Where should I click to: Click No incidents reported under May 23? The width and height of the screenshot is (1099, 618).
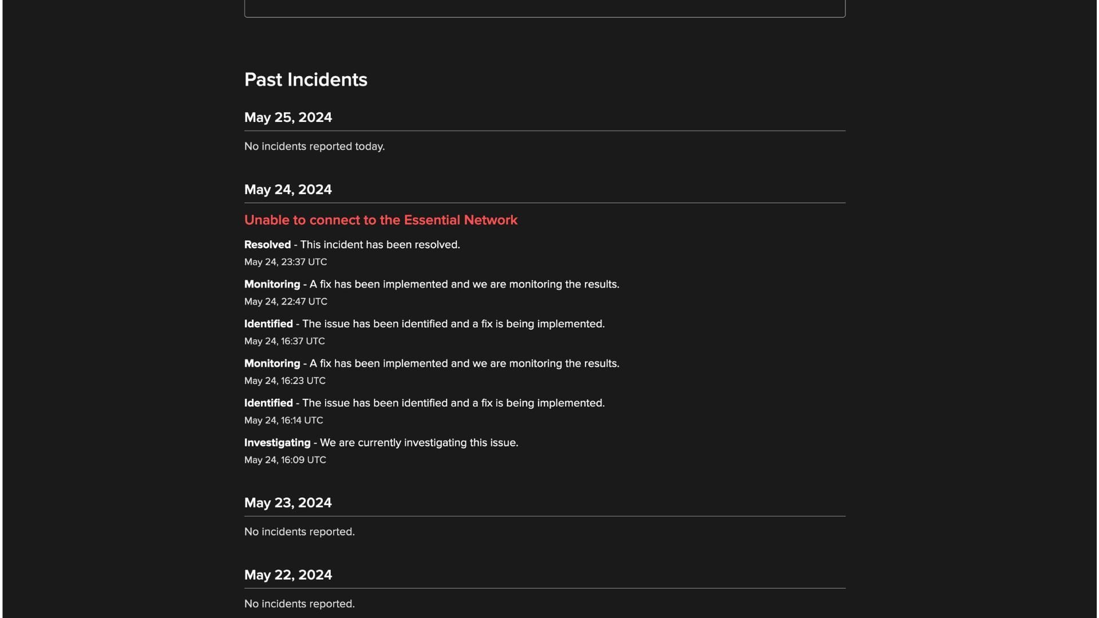[299, 532]
